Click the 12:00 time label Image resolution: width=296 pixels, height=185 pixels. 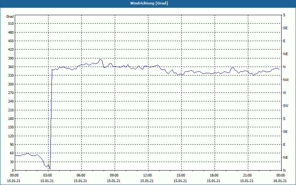click(147, 175)
